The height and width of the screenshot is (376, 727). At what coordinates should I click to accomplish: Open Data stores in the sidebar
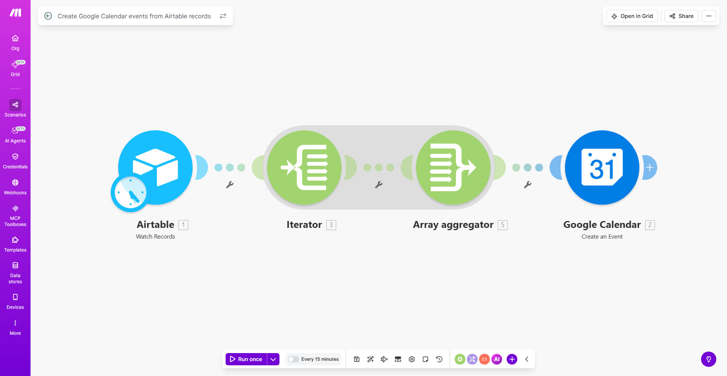(x=15, y=273)
